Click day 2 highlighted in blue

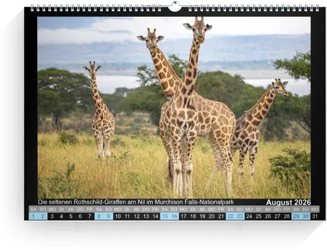[43, 216]
